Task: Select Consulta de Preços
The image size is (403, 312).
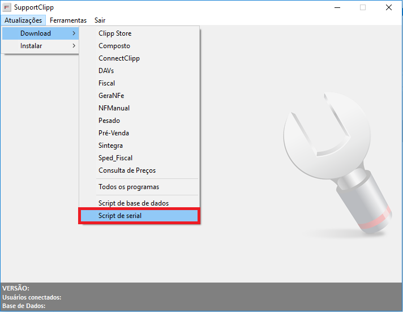Action: point(127,170)
